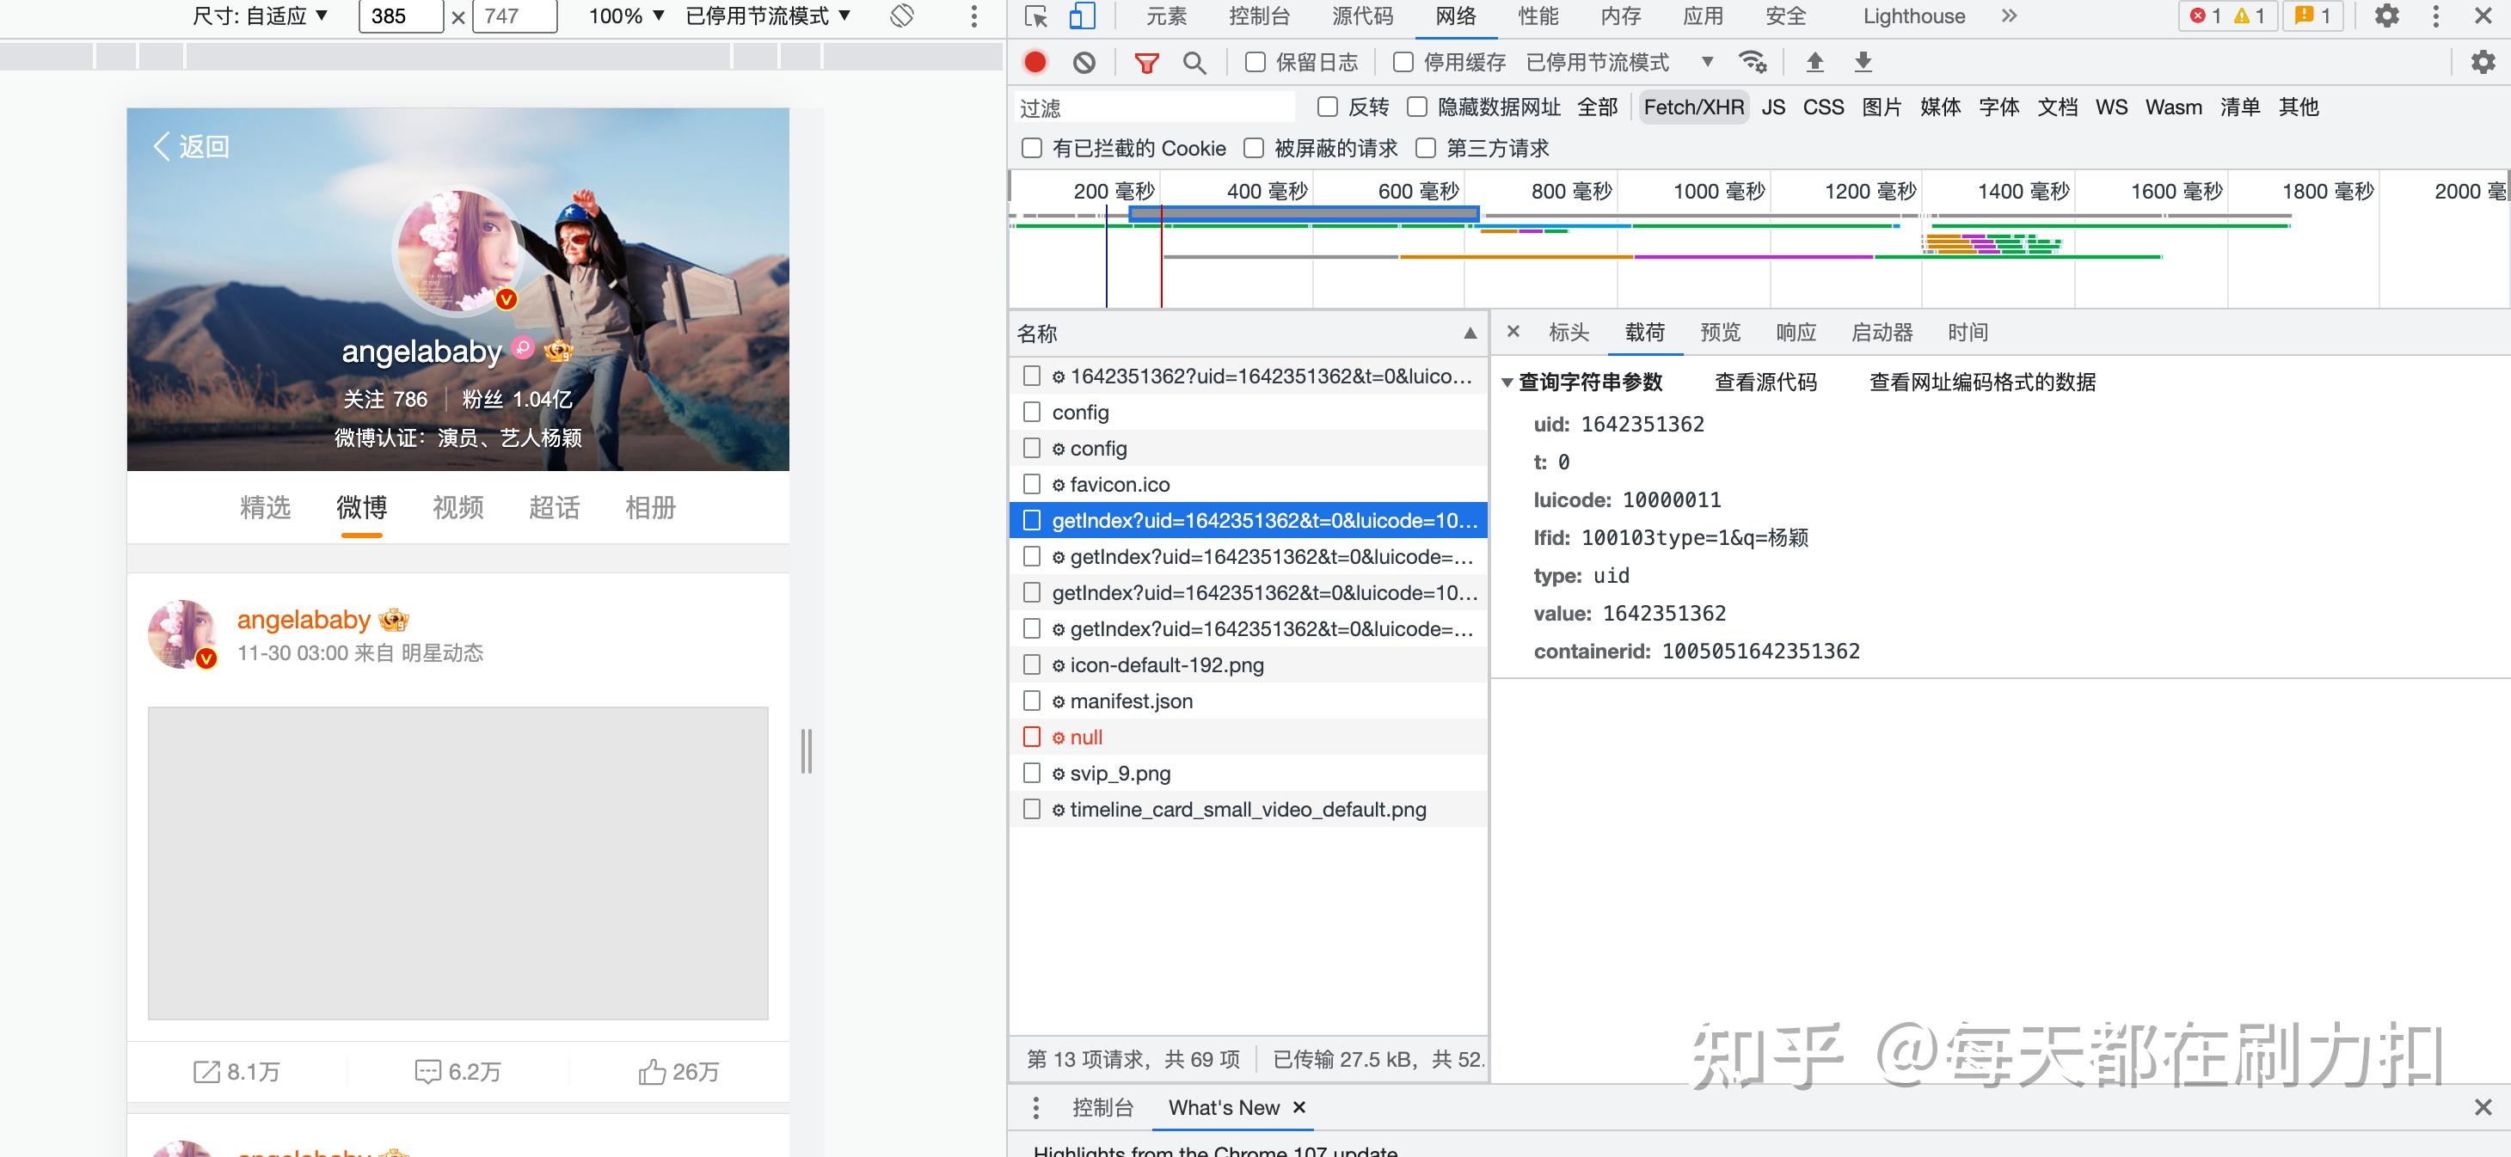Tick checkbox of manifest.json row
Image resolution: width=2511 pixels, height=1157 pixels.
[1031, 701]
